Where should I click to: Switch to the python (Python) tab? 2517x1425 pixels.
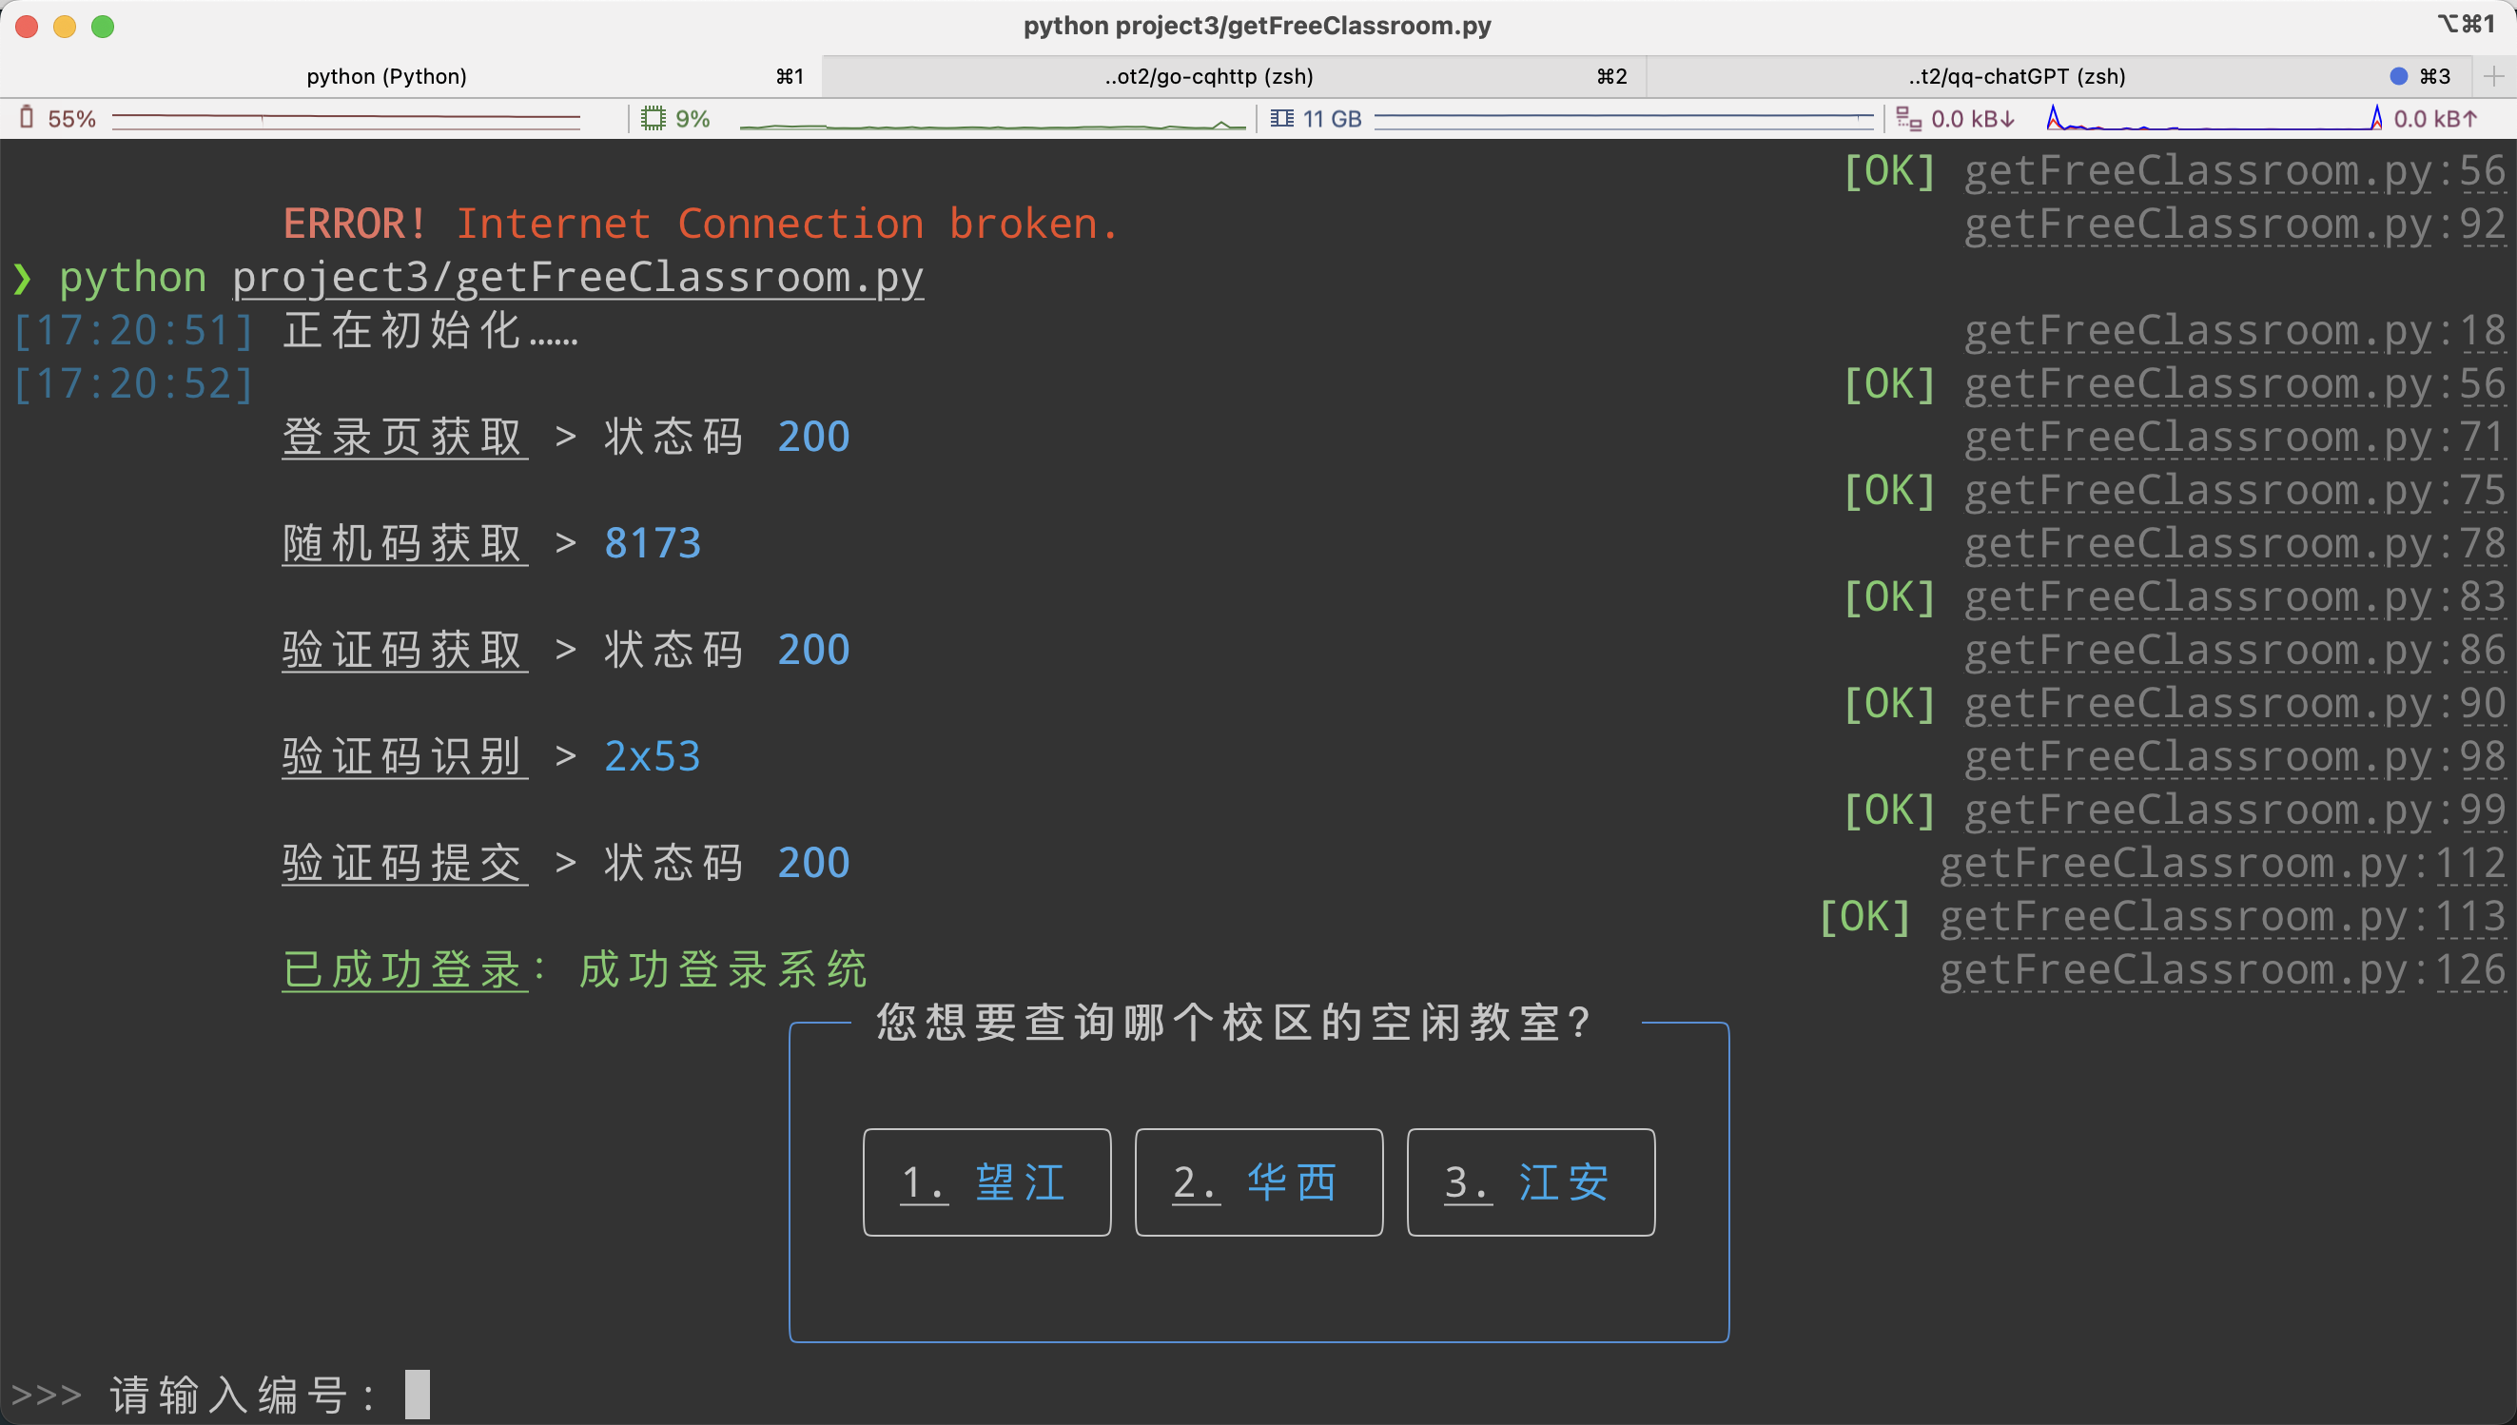pyautogui.click(x=411, y=76)
